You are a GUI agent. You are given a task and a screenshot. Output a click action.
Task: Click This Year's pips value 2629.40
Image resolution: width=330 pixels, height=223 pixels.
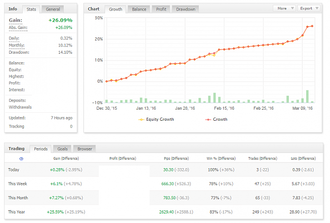pyautogui.click(x=166, y=212)
